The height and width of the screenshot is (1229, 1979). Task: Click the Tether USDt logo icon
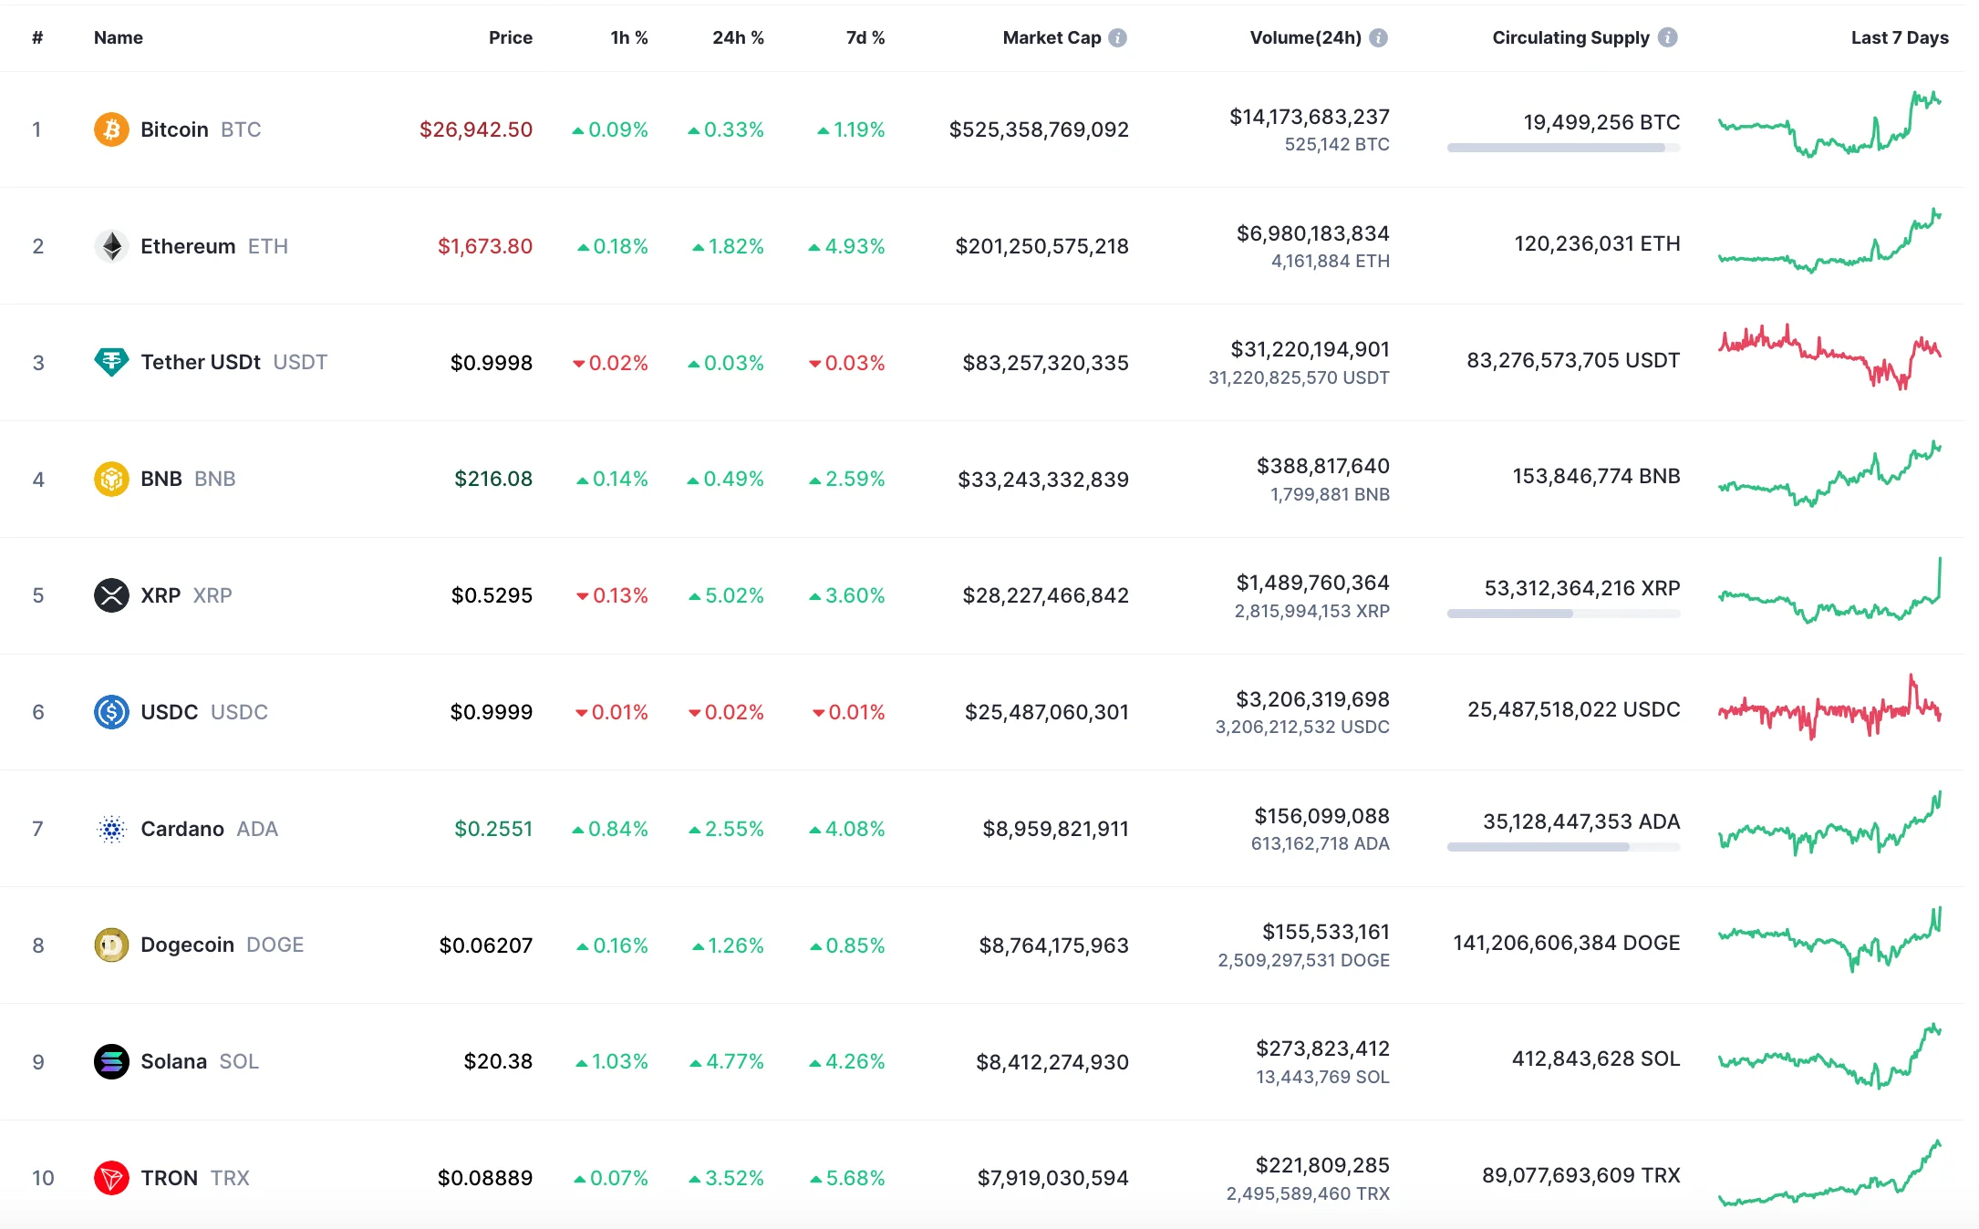click(111, 362)
